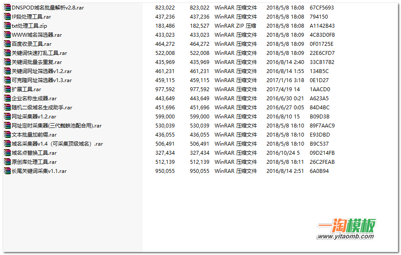
Task: Select the CRC value A1142B43
Action: click(x=322, y=26)
